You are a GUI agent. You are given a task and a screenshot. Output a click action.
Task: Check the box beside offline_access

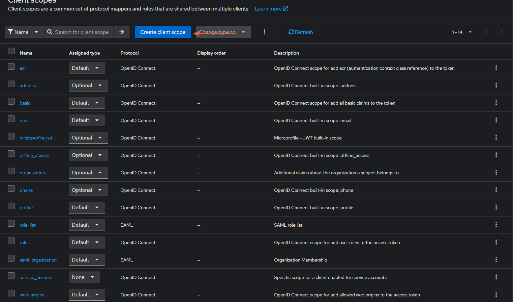click(x=11, y=154)
